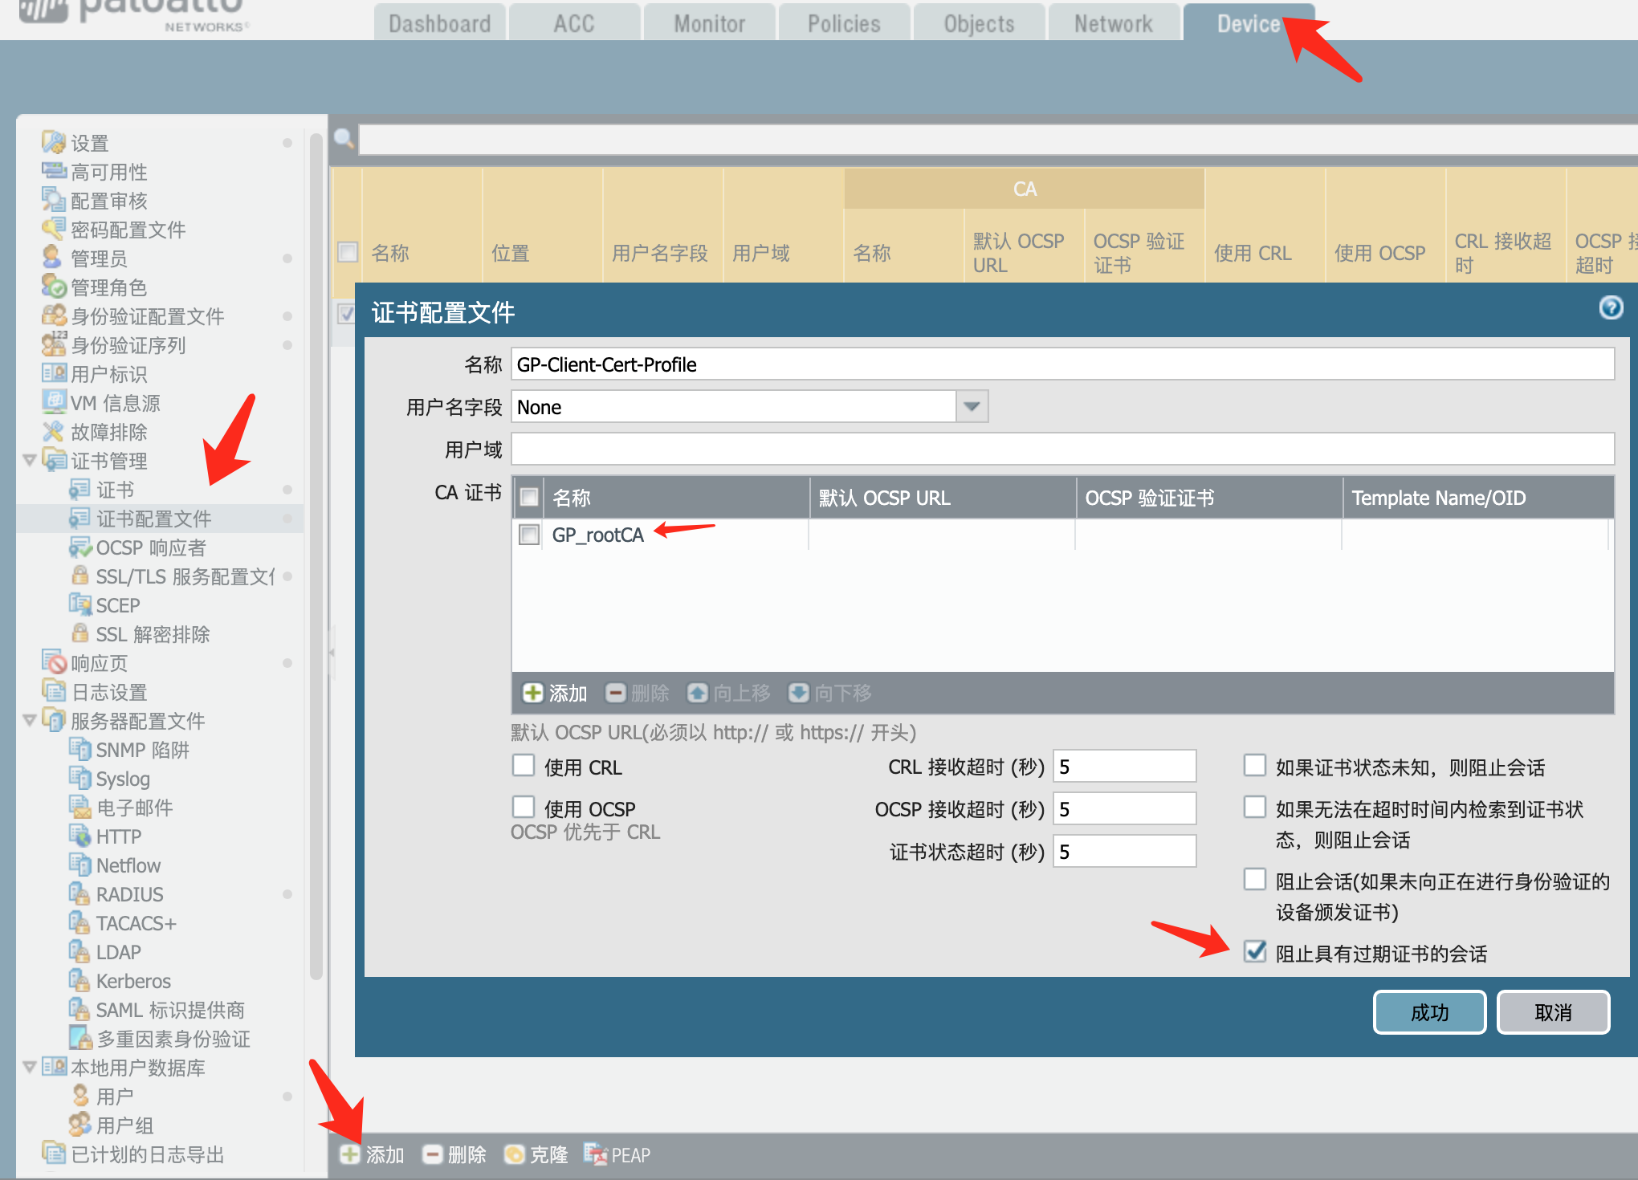Switch to the Device tab

(1246, 23)
